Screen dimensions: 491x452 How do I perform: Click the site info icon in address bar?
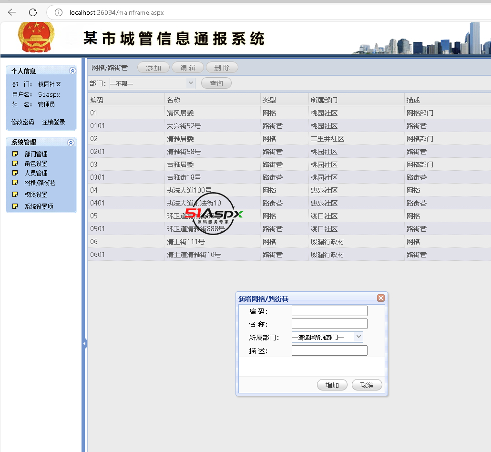point(59,12)
